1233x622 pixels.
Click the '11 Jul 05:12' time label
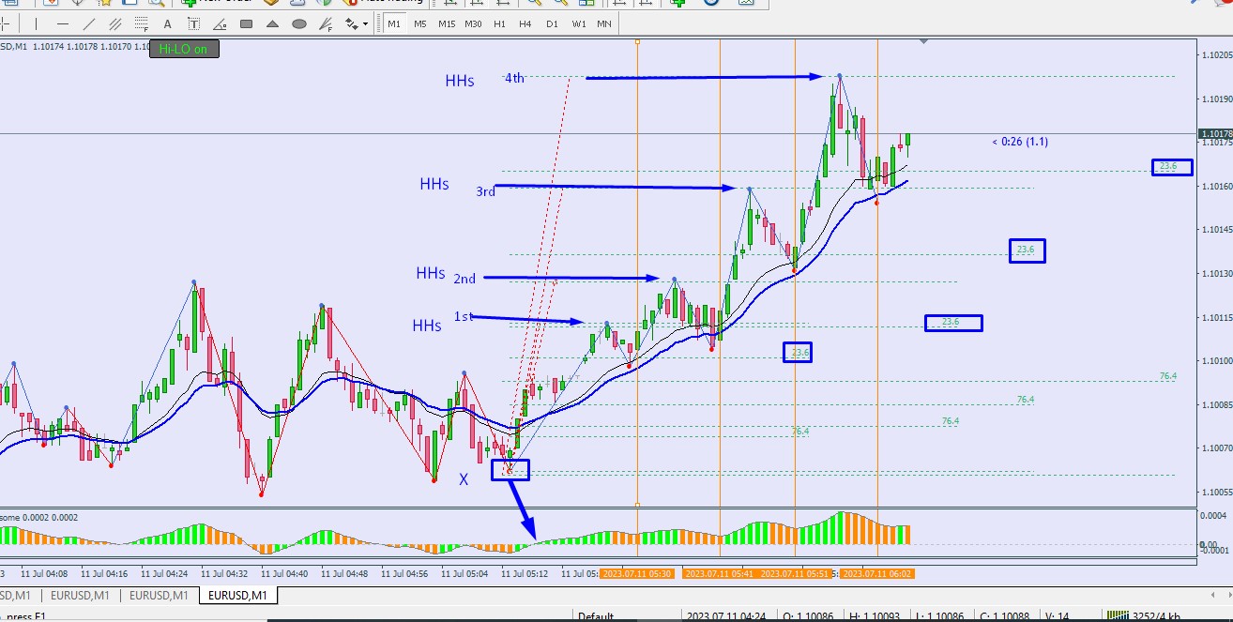tap(525, 572)
